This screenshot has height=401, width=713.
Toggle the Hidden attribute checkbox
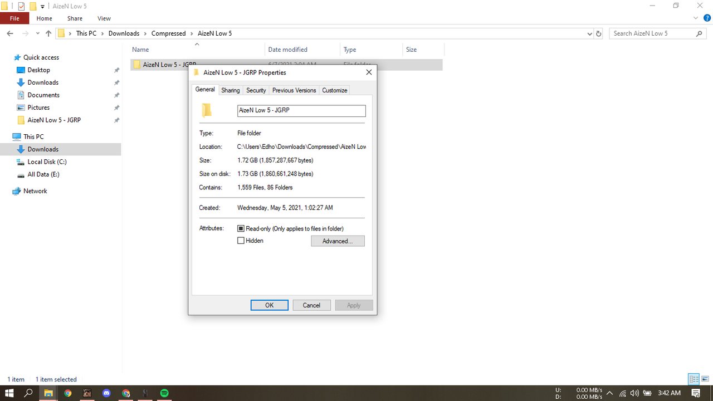coord(241,241)
